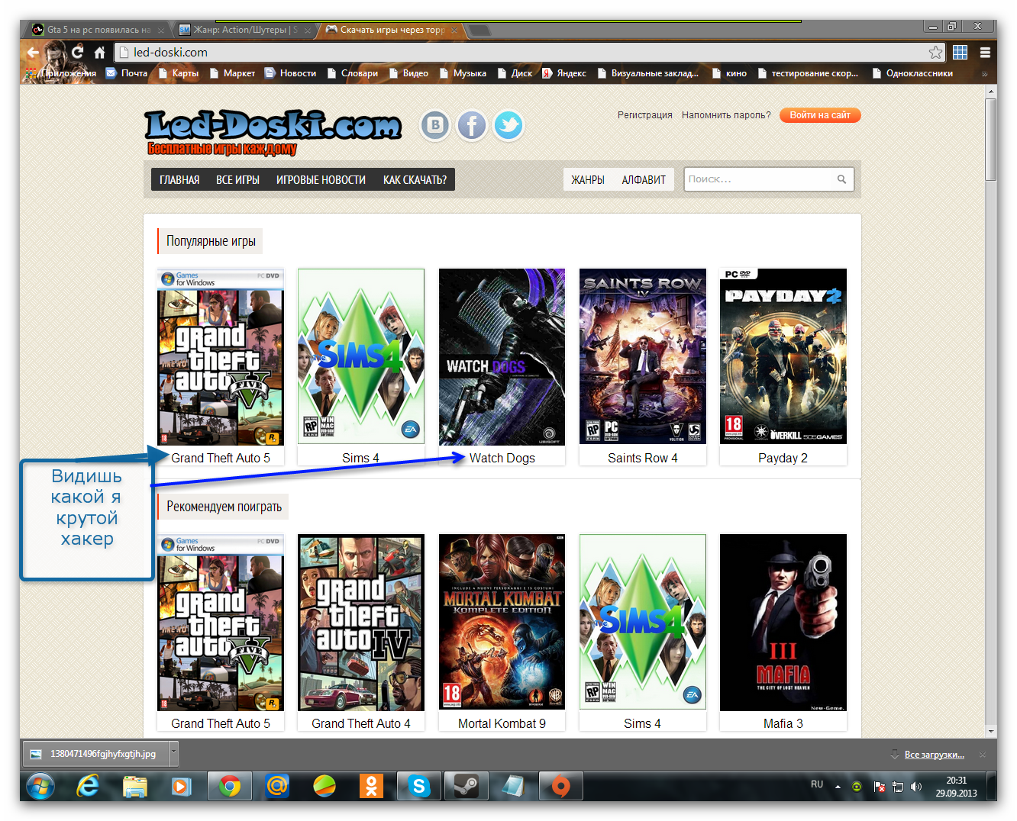Launch Internet Explorer from the taskbar

pos(89,786)
